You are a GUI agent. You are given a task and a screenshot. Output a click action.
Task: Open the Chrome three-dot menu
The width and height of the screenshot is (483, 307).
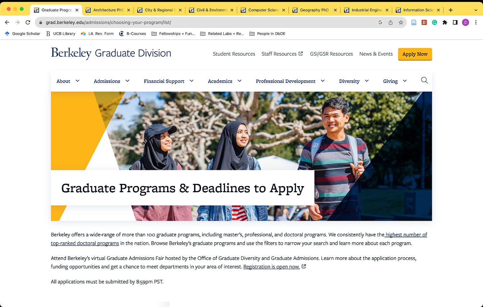pos(476,22)
